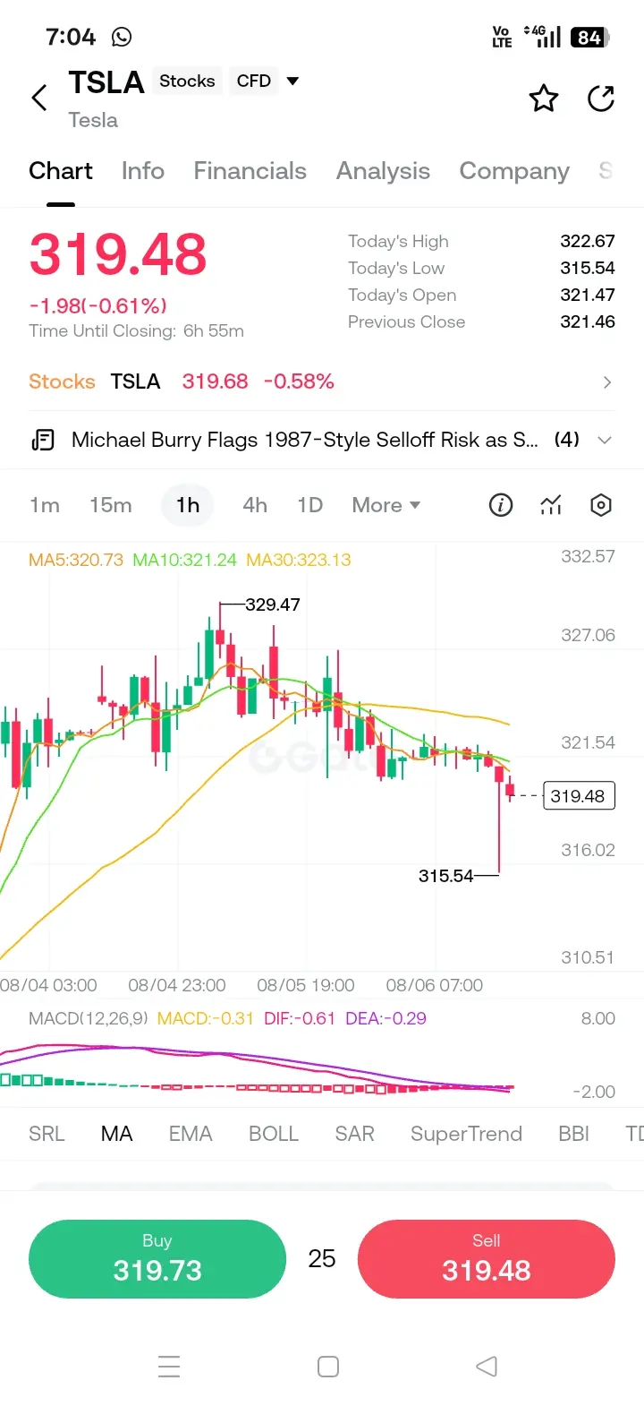Tap the Tesla company name
This screenshot has width=644, height=1406.
pos(93,120)
